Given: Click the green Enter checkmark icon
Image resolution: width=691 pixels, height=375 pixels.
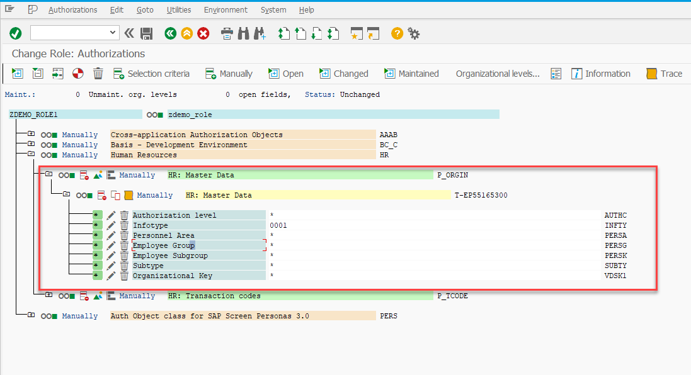Looking at the screenshot, I should click(16, 33).
